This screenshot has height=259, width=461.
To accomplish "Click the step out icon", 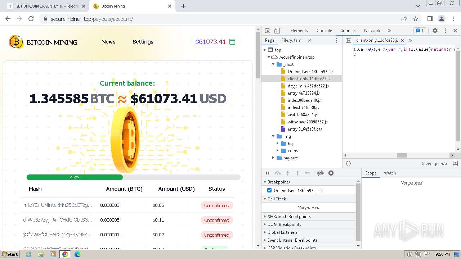I will (297, 173).
